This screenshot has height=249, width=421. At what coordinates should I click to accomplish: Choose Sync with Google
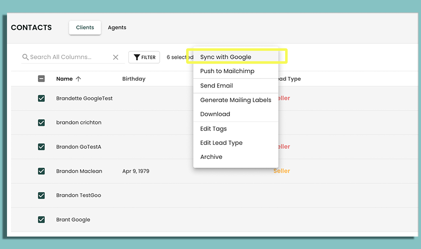[x=225, y=57]
